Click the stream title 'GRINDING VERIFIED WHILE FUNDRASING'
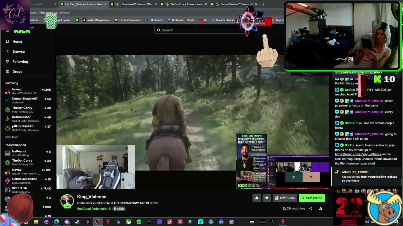The height and width of the screenshot is (226, 403). click(118, 203)
